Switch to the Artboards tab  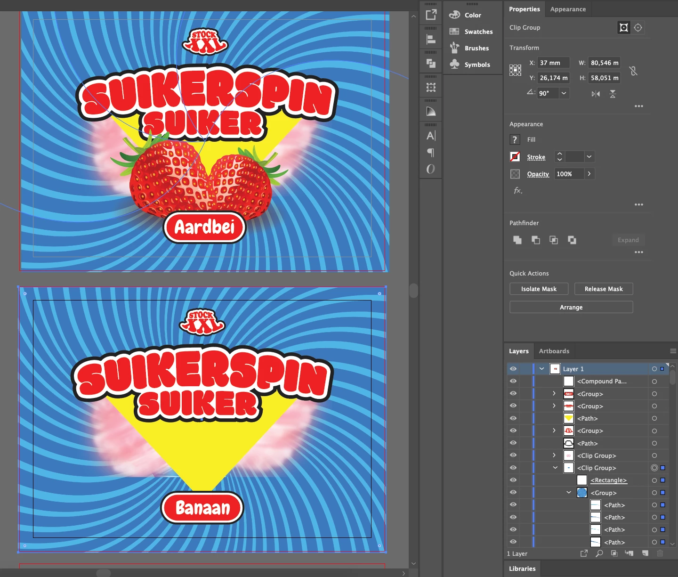pyautogui.click(x=554, y=351)
